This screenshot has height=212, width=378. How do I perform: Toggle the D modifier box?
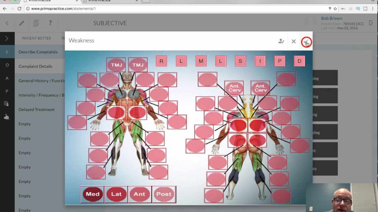tap(299, 61)
